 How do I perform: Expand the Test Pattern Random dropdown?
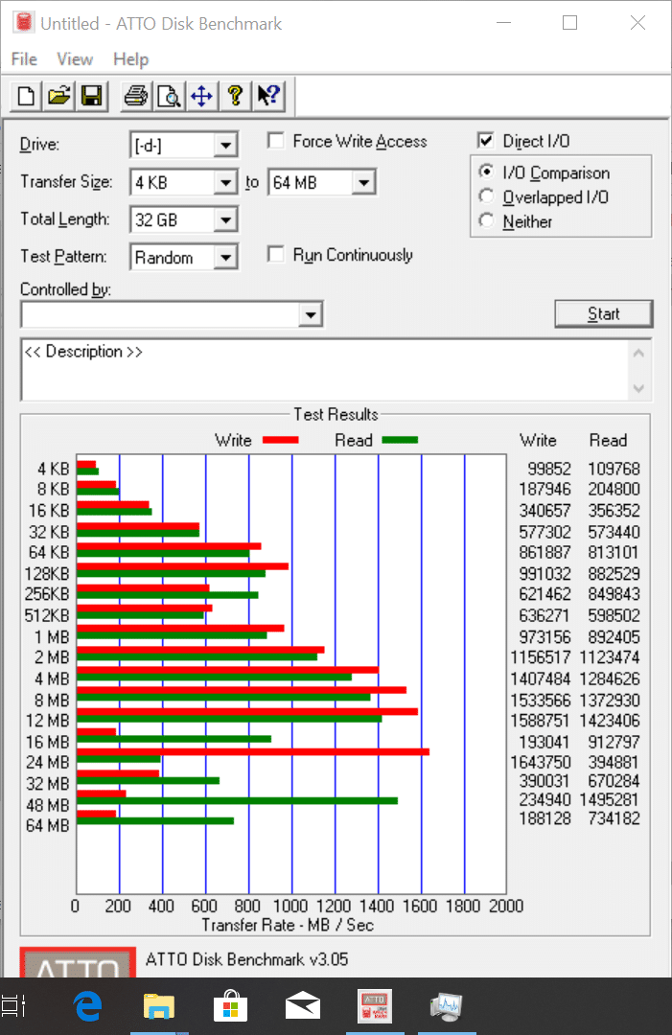tap(225, 258)
